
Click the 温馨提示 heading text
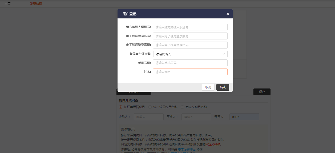(128, 129)
